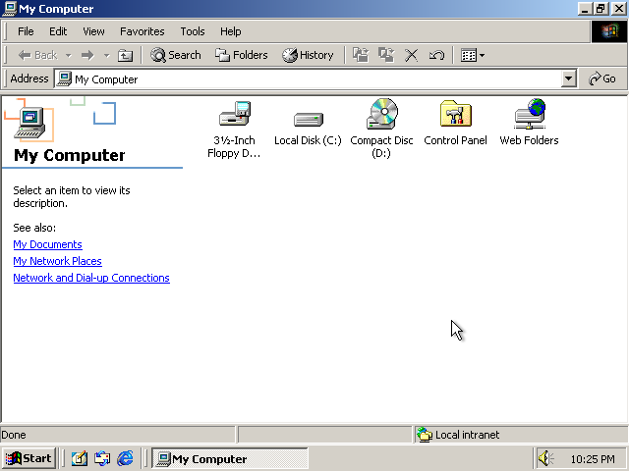629x471 pixels.
Task: Click the Copy To toolbar icon
Action: 386,55
